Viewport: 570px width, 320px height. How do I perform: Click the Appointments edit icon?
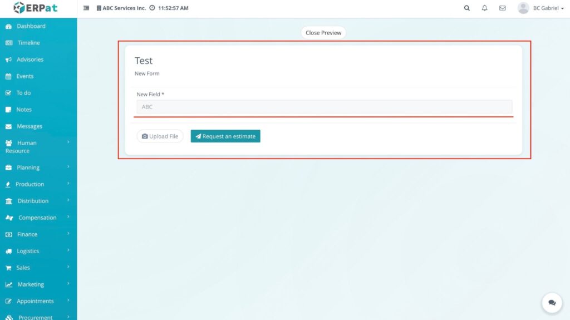[9, 302]
